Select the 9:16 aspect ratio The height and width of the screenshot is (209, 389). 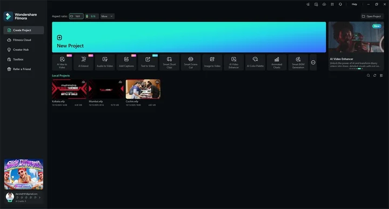tap(91, 16)
